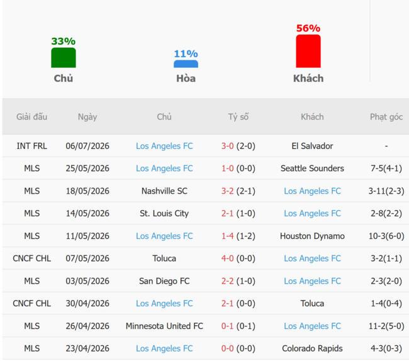Click the Ngày column header

[87, 117]
